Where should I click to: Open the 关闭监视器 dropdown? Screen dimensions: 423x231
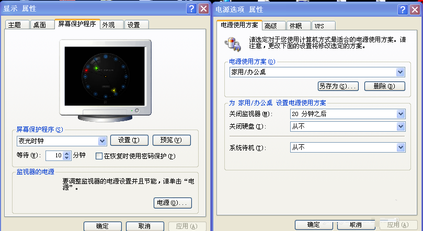401,114
